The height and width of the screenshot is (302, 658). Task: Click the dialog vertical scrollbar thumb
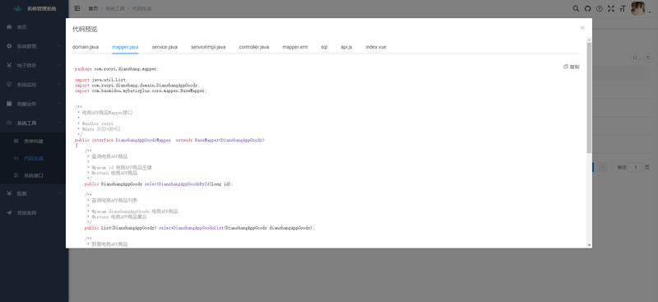tap(589, 97)
